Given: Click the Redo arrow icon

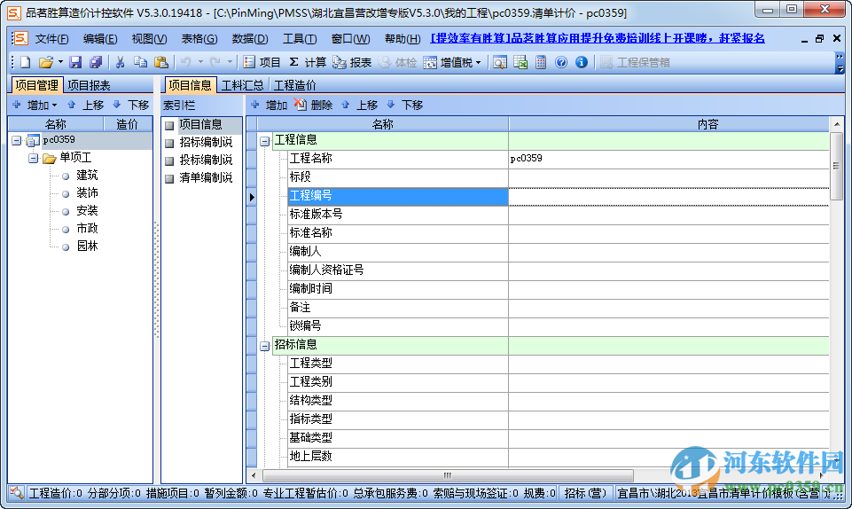Looking at the screenshot, I should tap(215, 62).
